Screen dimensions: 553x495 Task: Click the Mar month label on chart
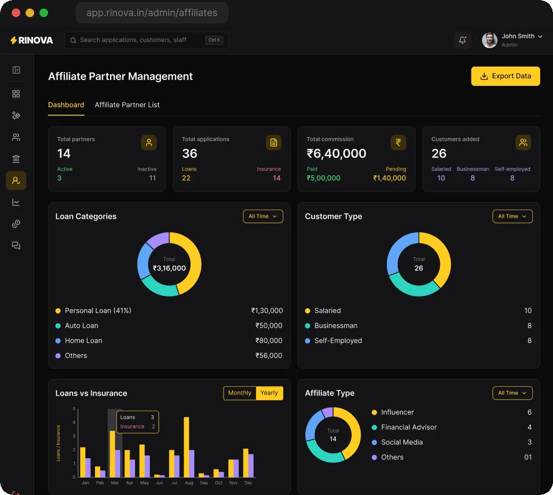pyautogui.click(x=115, y=483)
